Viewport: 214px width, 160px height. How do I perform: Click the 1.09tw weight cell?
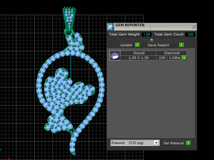coord(175,58)
